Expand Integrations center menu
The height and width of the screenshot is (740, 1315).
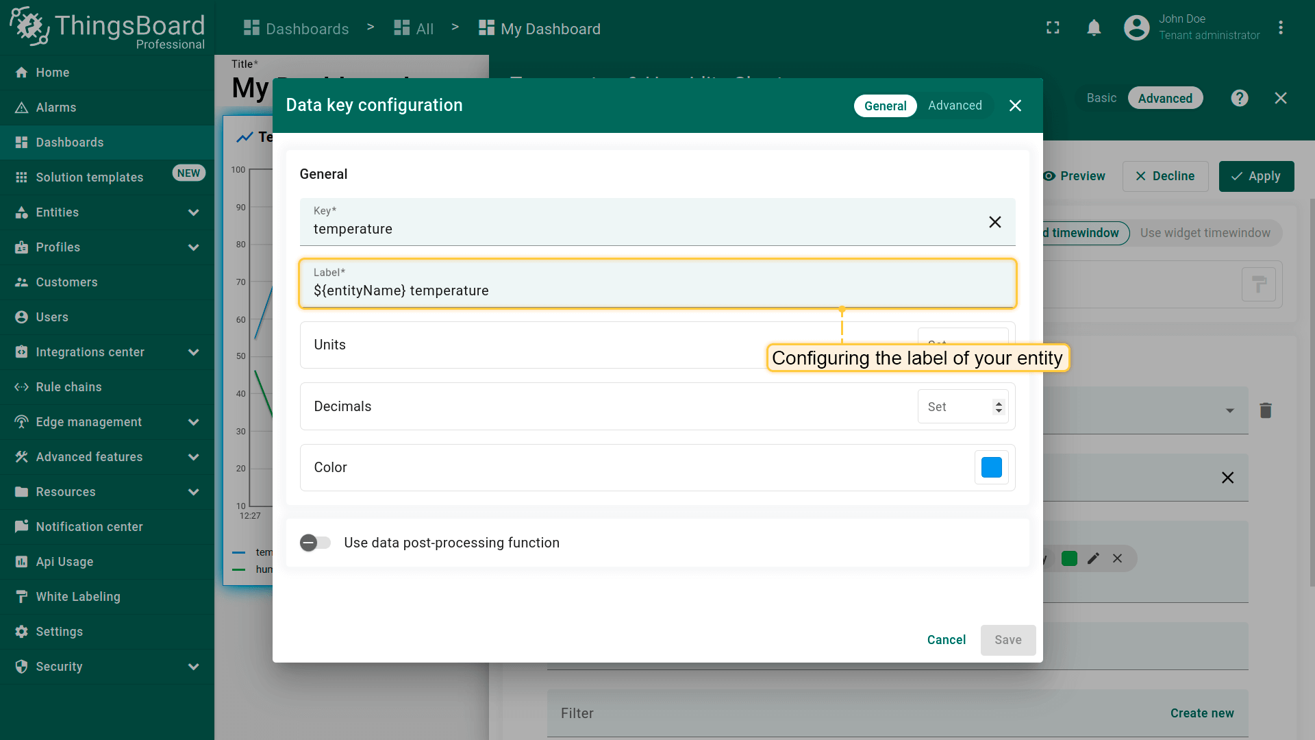[194, 352]
